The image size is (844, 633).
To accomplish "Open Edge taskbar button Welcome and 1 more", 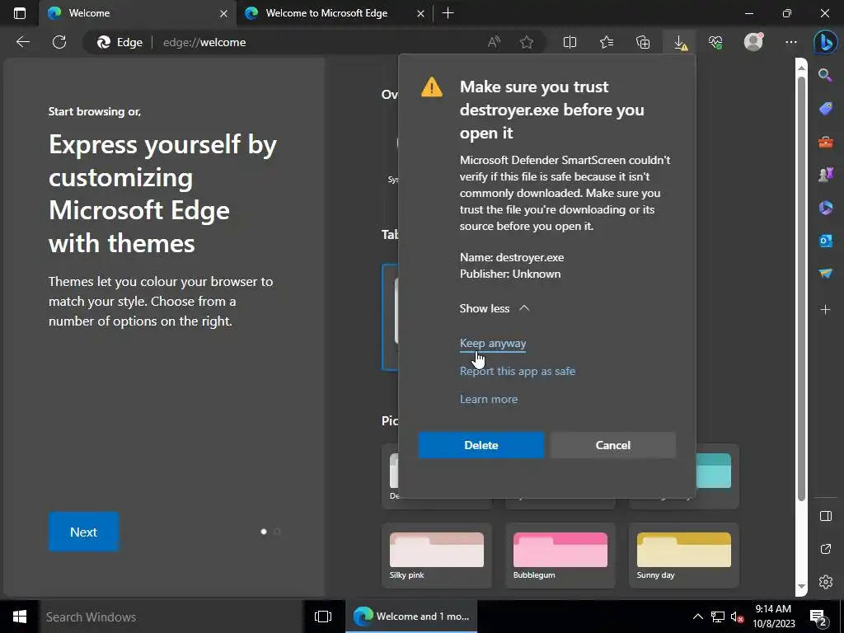I will [411, 617].
